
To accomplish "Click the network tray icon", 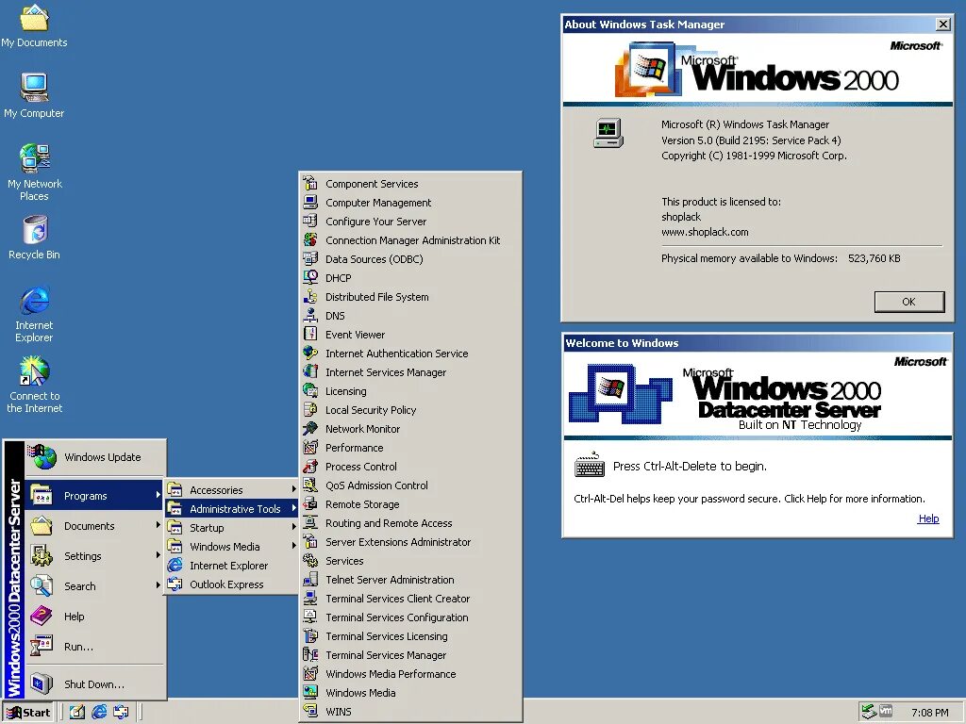I will pyautogui.click(x=869, y=712).
